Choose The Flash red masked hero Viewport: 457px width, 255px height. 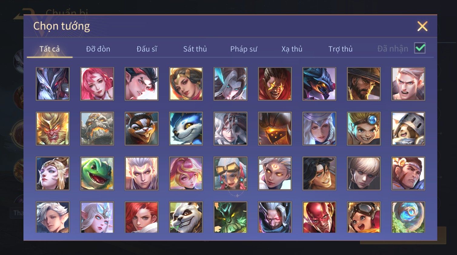pos(319,217)
